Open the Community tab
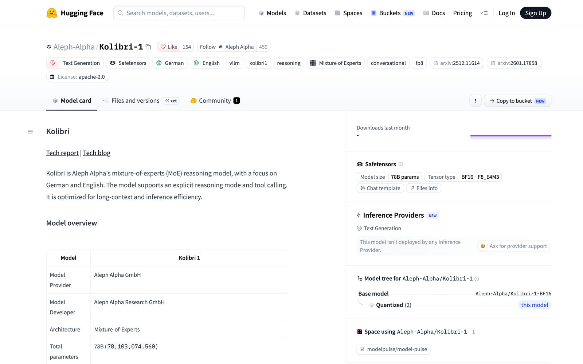Viewport: 583px width, 364px height. pos(215,101)
